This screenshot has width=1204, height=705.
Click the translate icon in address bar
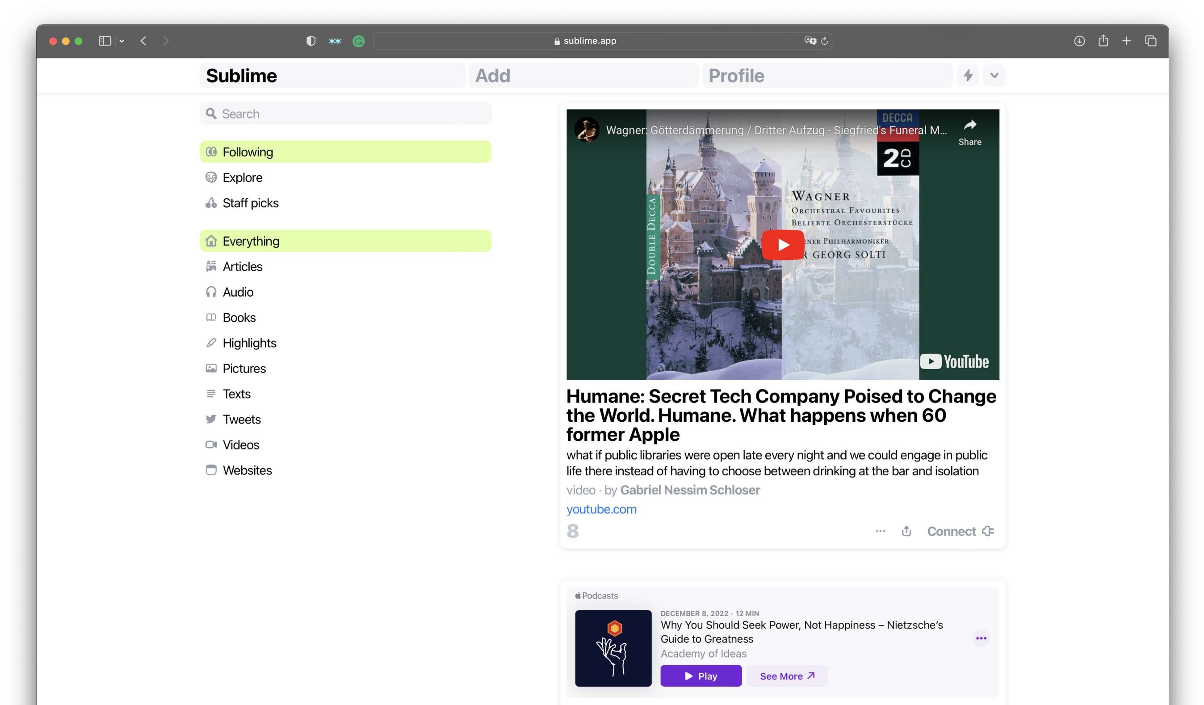pos(810,41)
